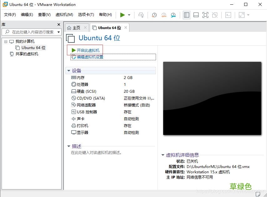Click the green power on toolbar button
This screenshot has width=267, height=197.
(x=123, y=15)
